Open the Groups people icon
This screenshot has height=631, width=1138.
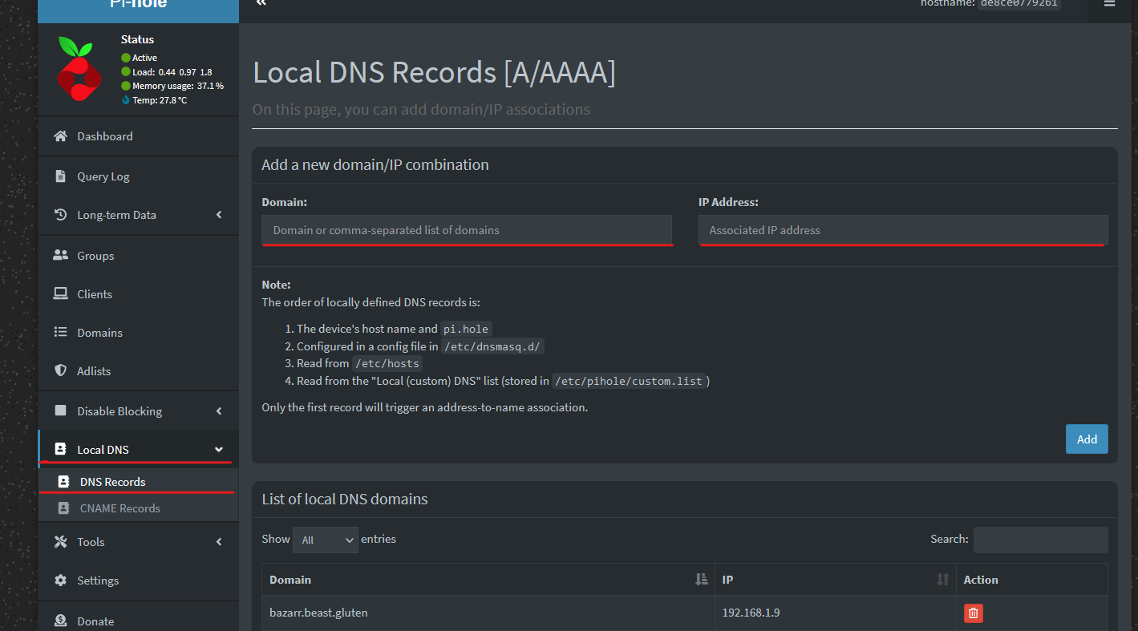60,255
